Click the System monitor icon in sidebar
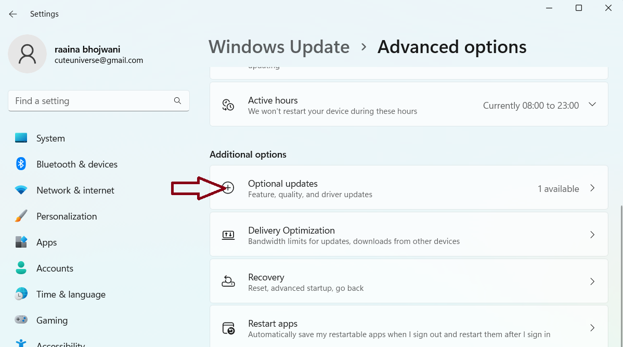623x347 pixels. (x=21, y=138)
